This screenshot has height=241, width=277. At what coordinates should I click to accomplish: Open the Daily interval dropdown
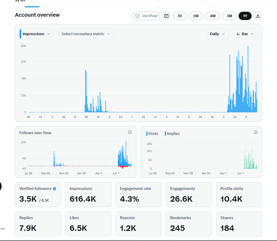[217, 34]
